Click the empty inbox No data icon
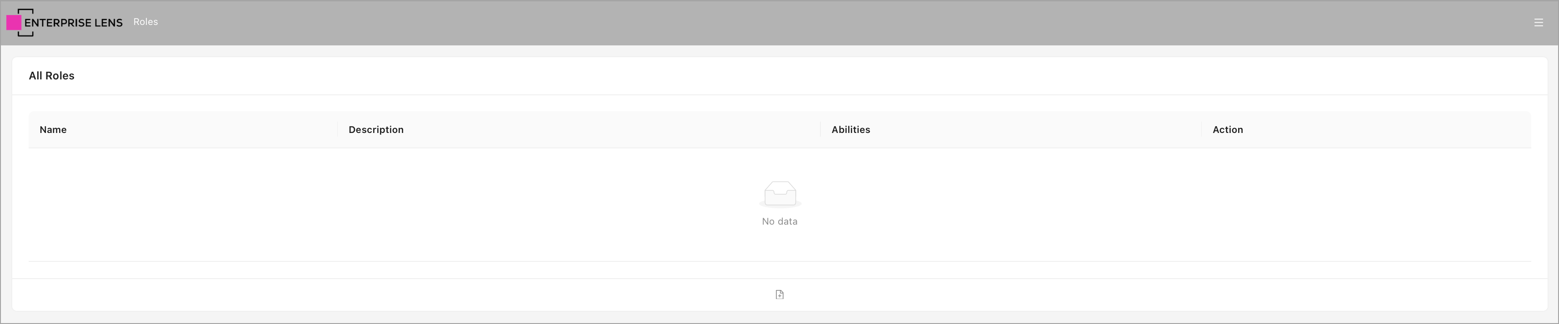Image resolution: width=1559 pixels, height=324 pixels. (779, 194)
